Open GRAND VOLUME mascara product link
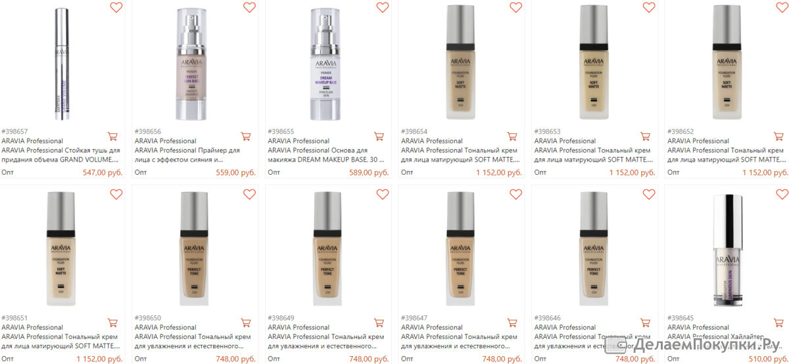This screenshot has height=364, width=789. pyautogui.click(x=60, y=154)
